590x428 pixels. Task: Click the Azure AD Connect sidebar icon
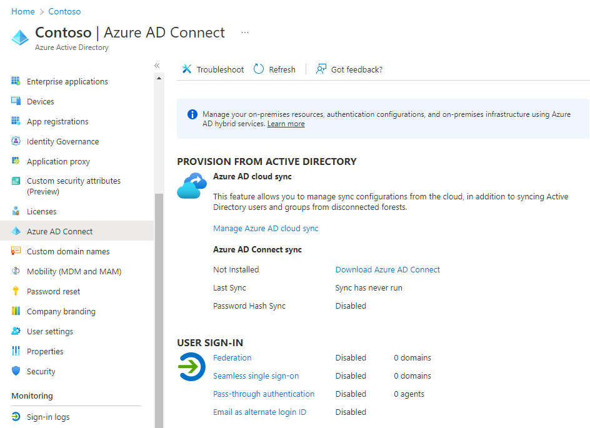pos(16,231)
